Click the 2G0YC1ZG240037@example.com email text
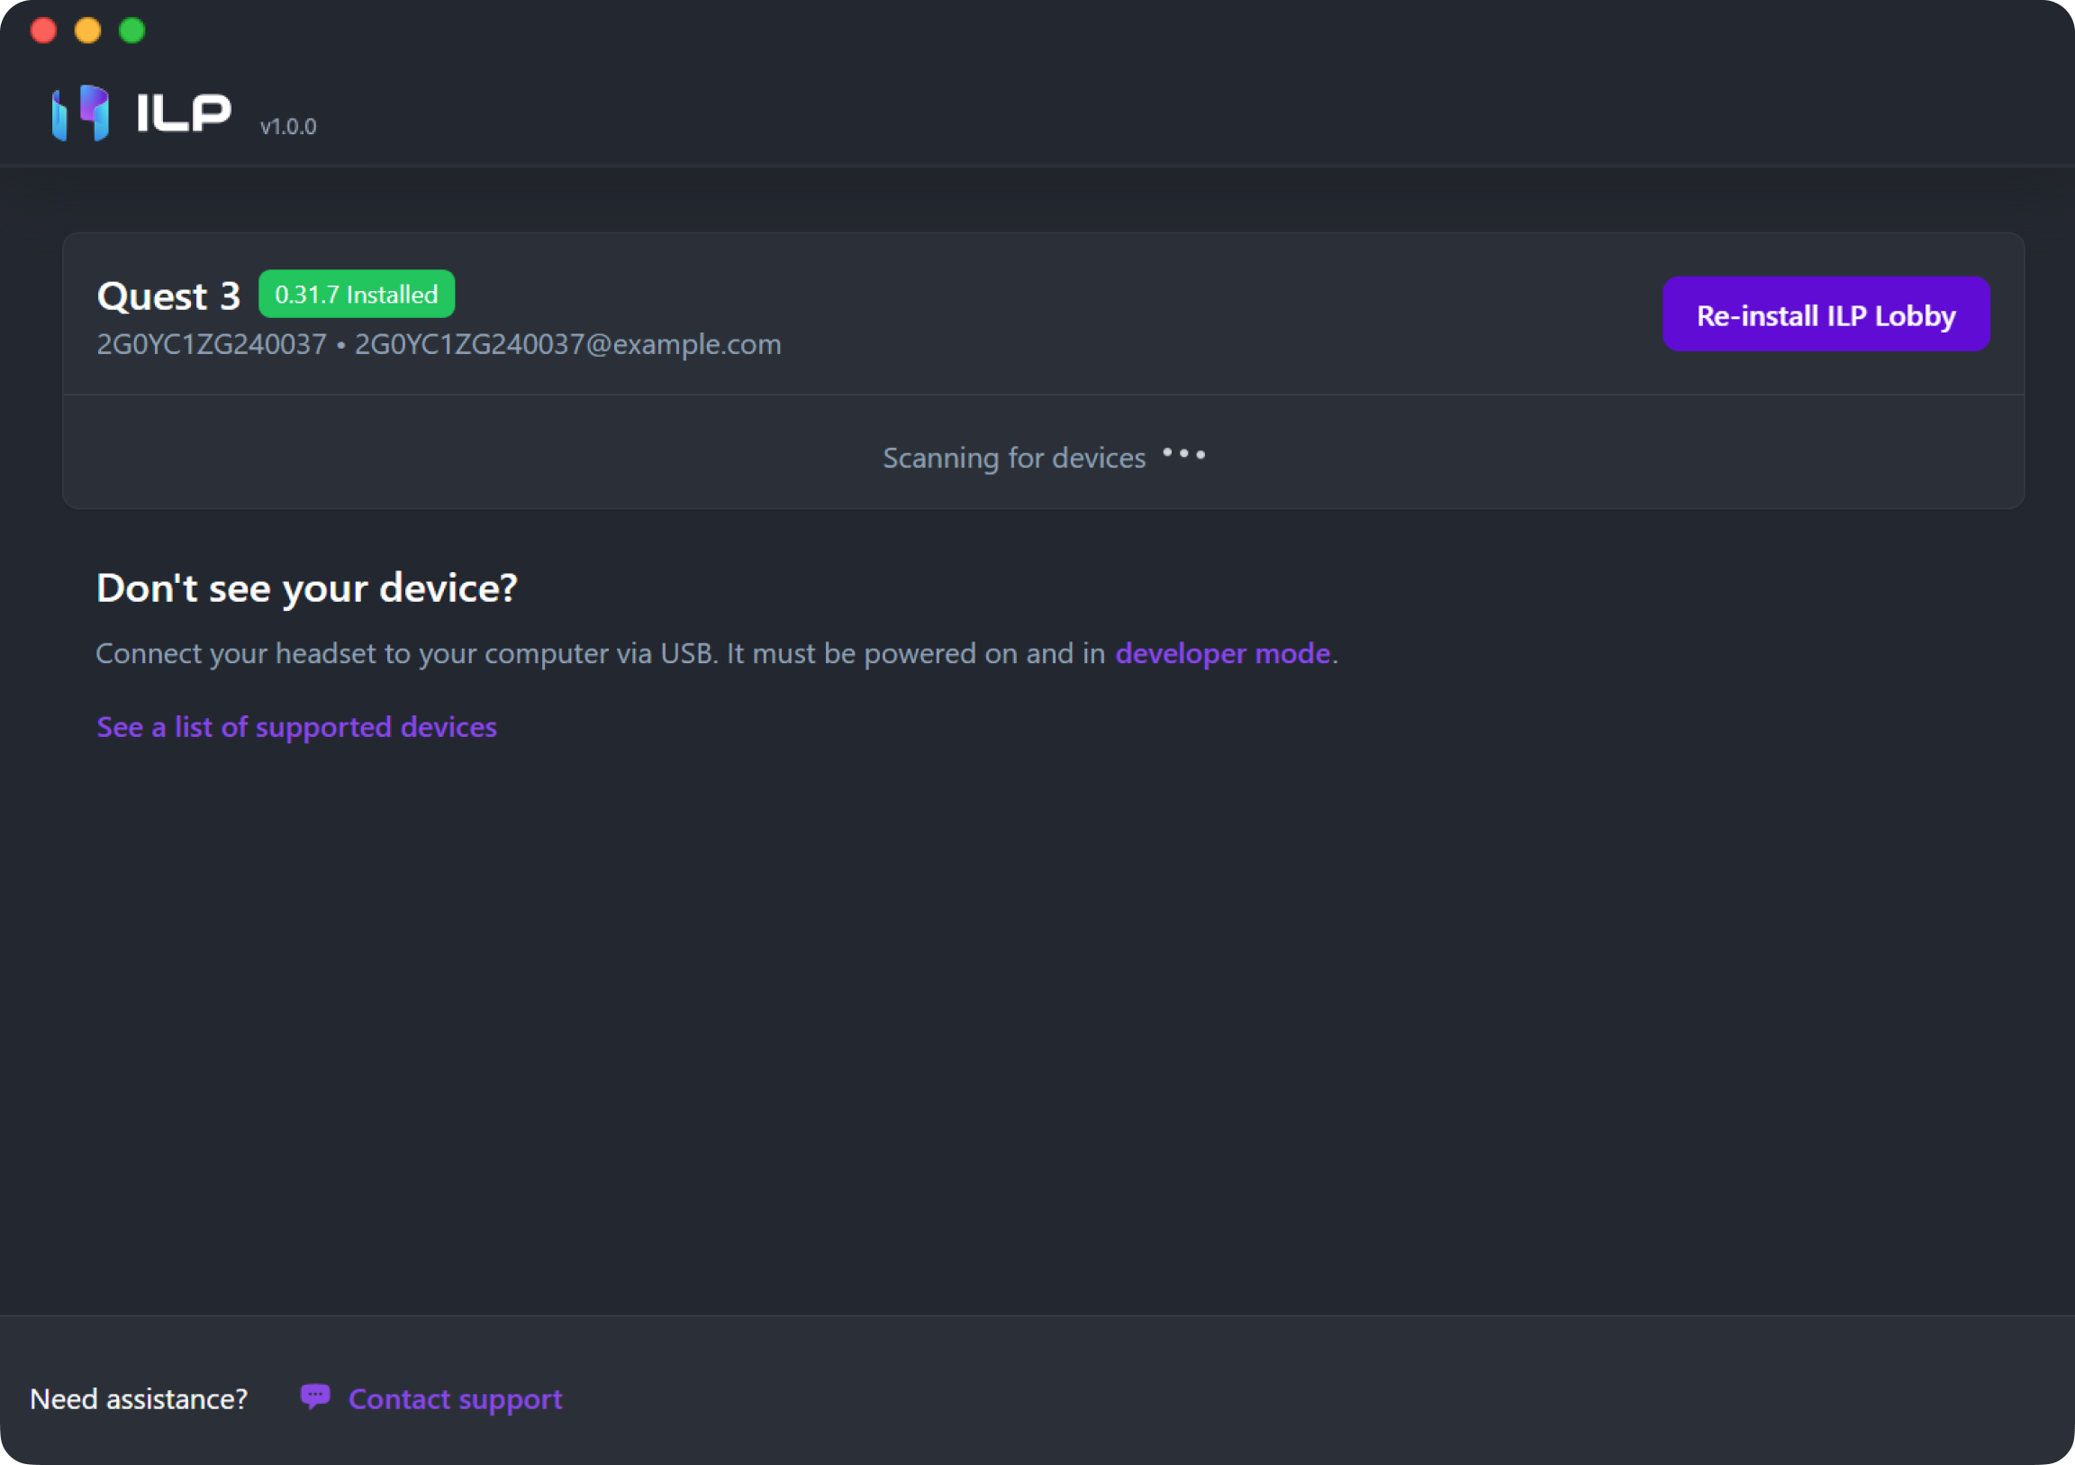 567,344
